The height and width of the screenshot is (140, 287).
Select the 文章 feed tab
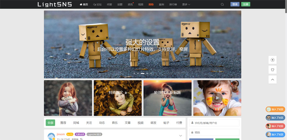[x=128, y=123]
